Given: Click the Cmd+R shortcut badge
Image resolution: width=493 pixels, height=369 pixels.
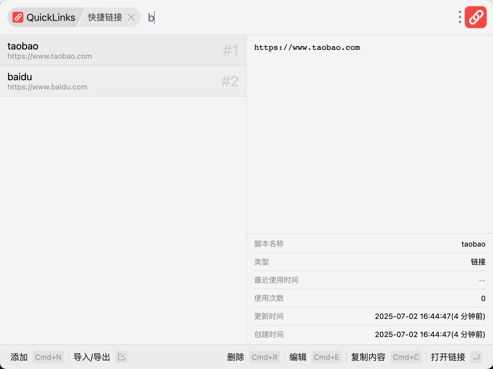Looking at the screenshot, I should click(265, 357).
